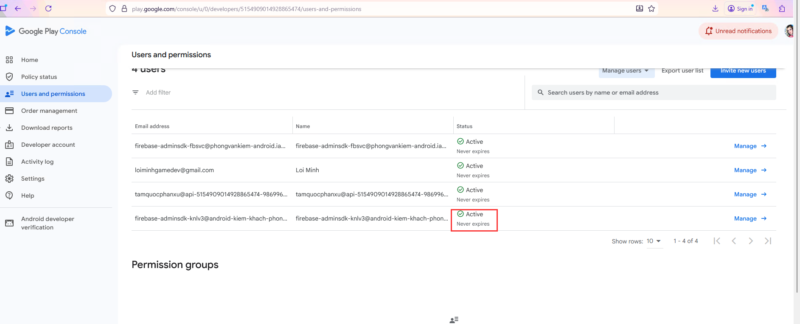
Task: Click the search magnifier icon
Action: tap(541, 92)
